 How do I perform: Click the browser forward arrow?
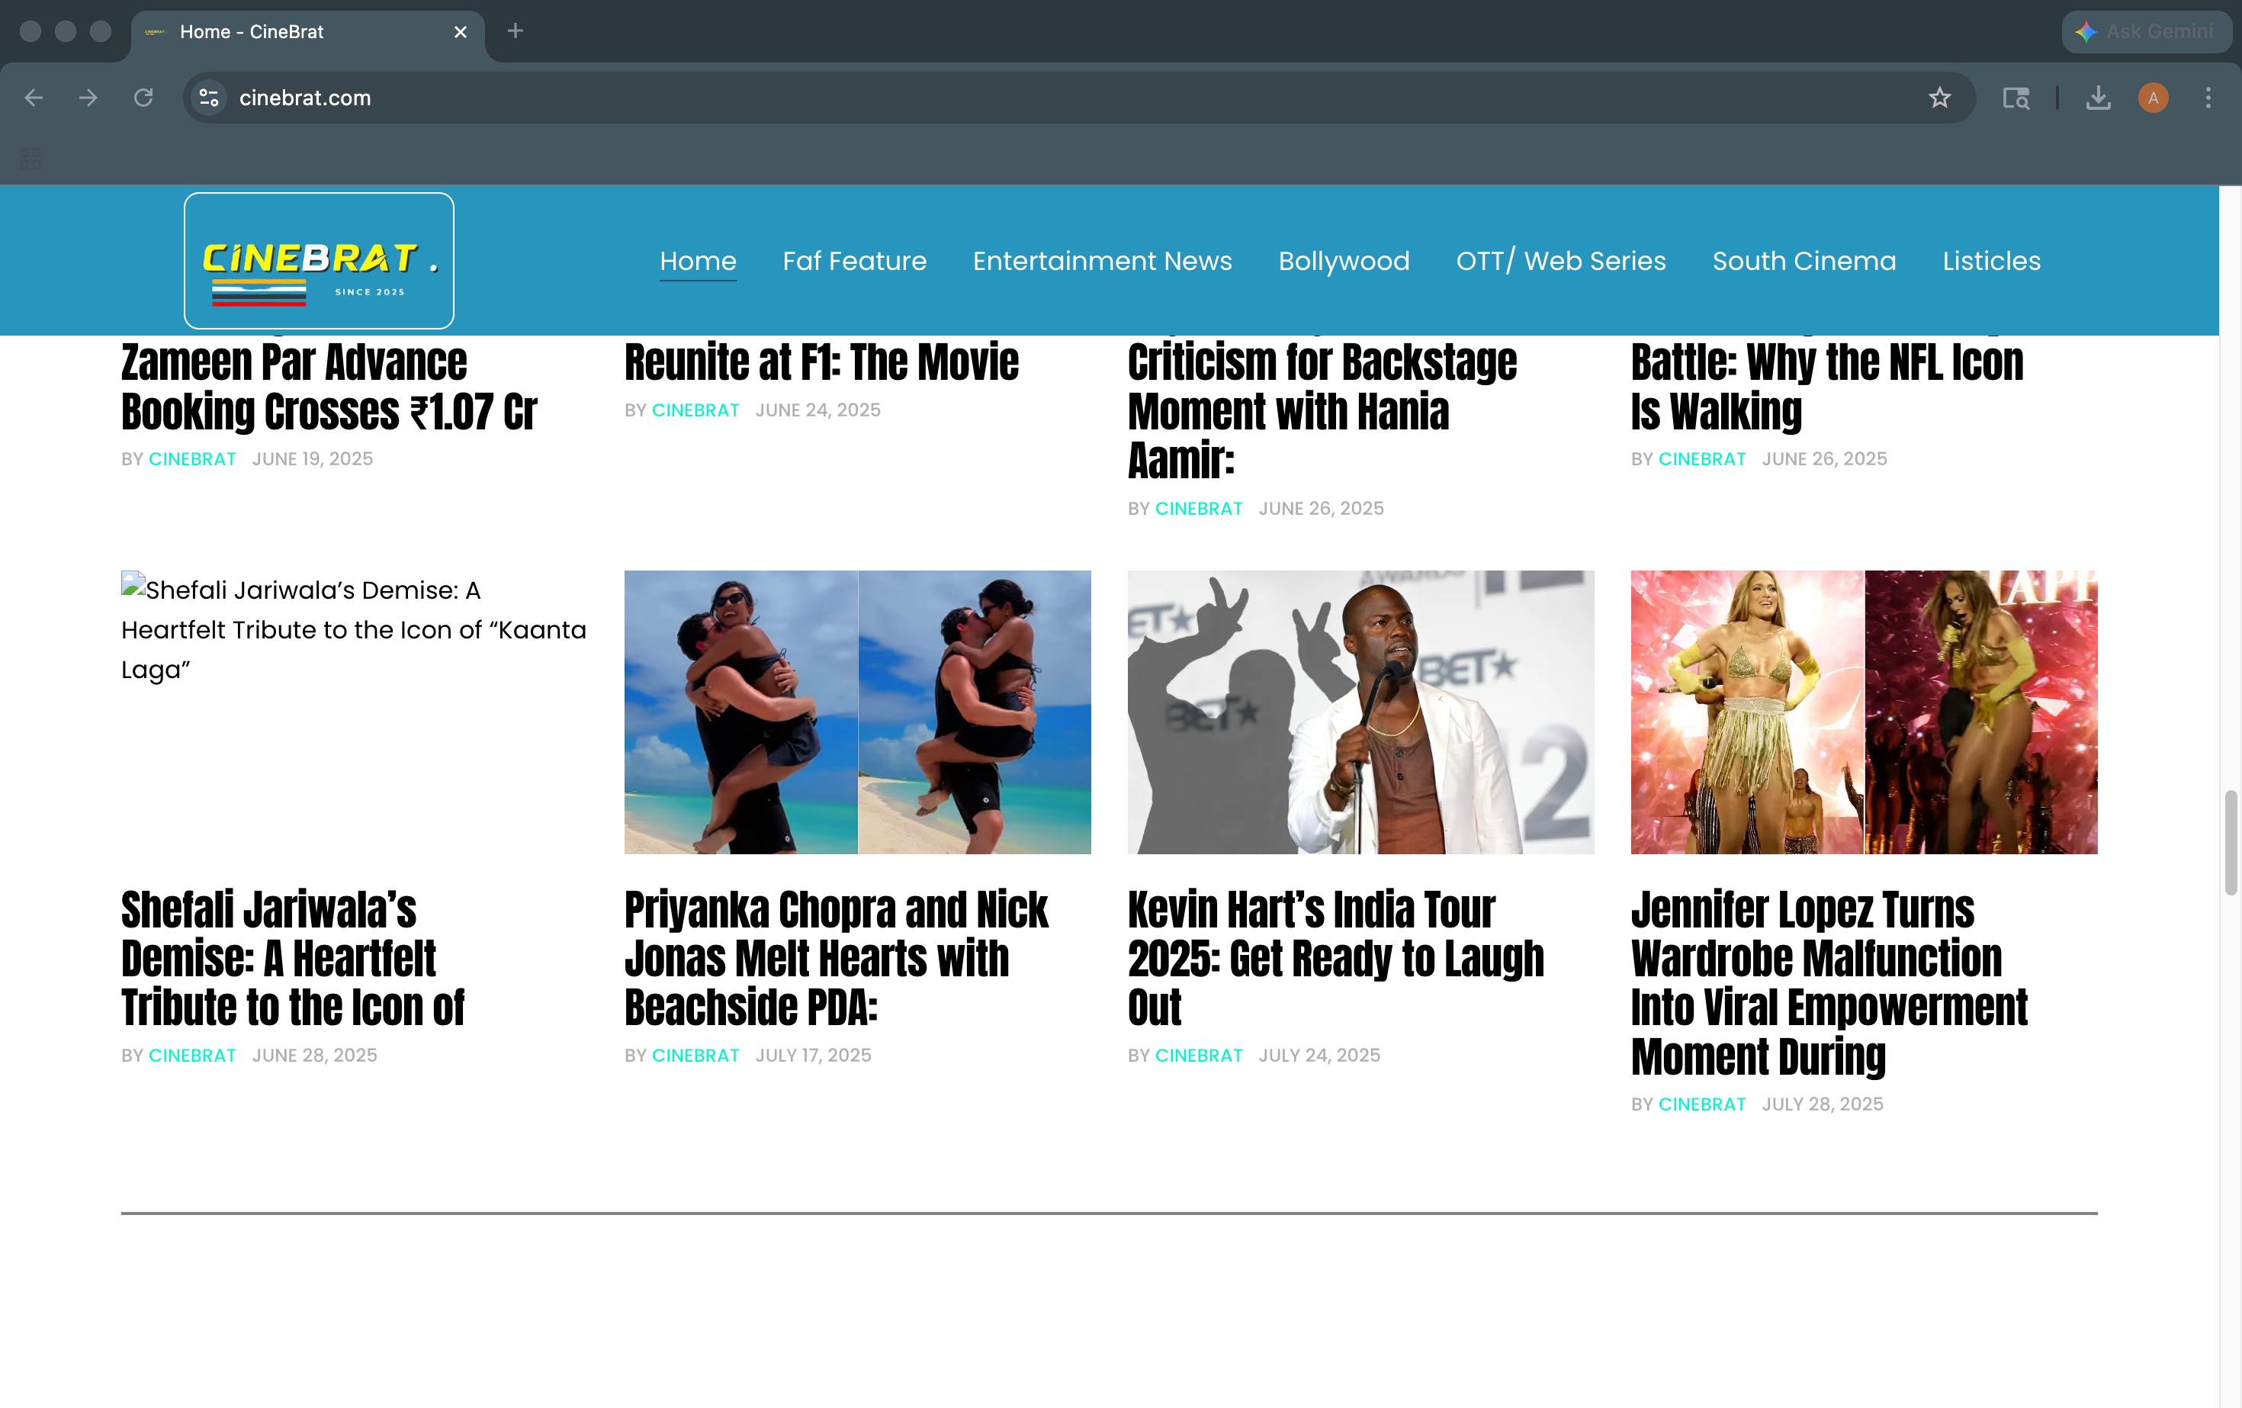pos(88,98)
